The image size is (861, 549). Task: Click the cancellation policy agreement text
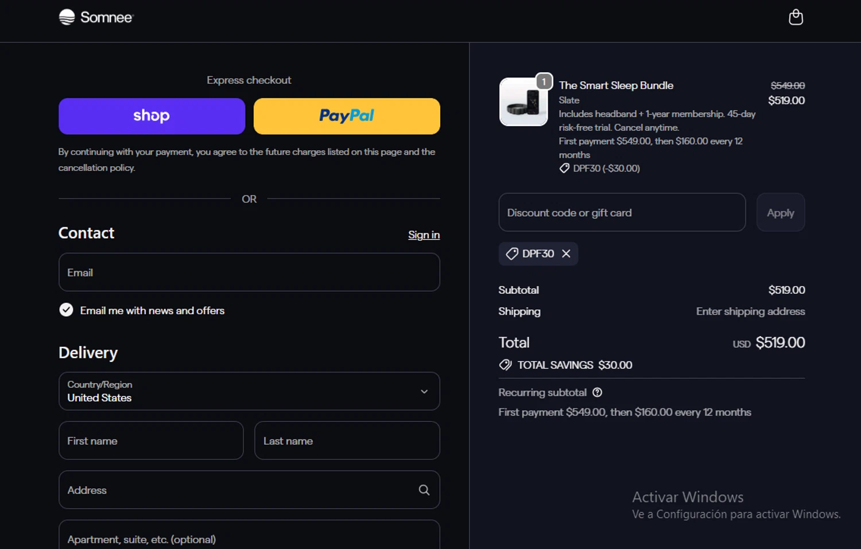tap(247, 159)
